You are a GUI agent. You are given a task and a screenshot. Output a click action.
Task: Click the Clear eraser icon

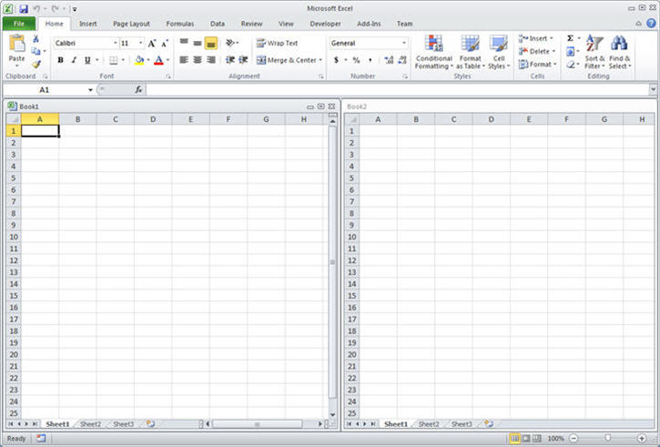coord(571,65)
